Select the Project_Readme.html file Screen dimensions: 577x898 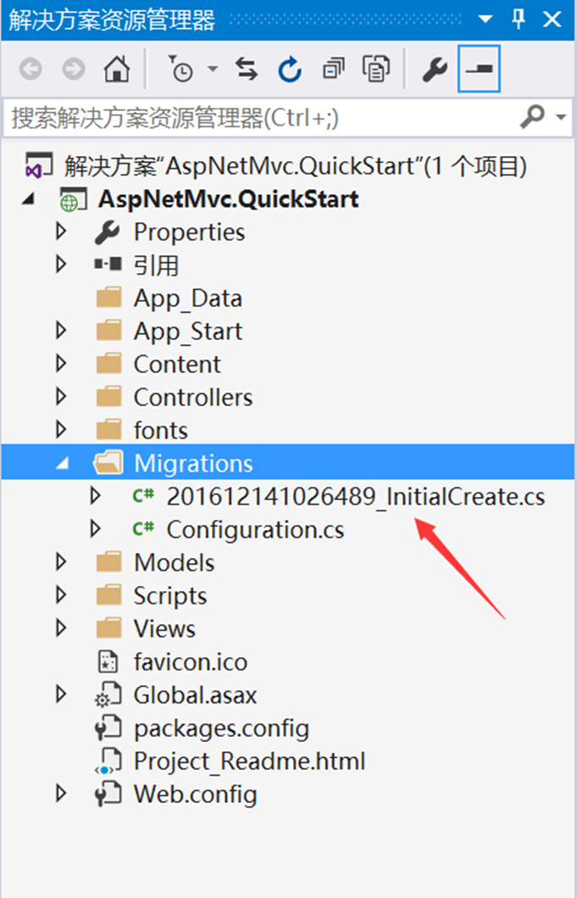click(249, 761)
